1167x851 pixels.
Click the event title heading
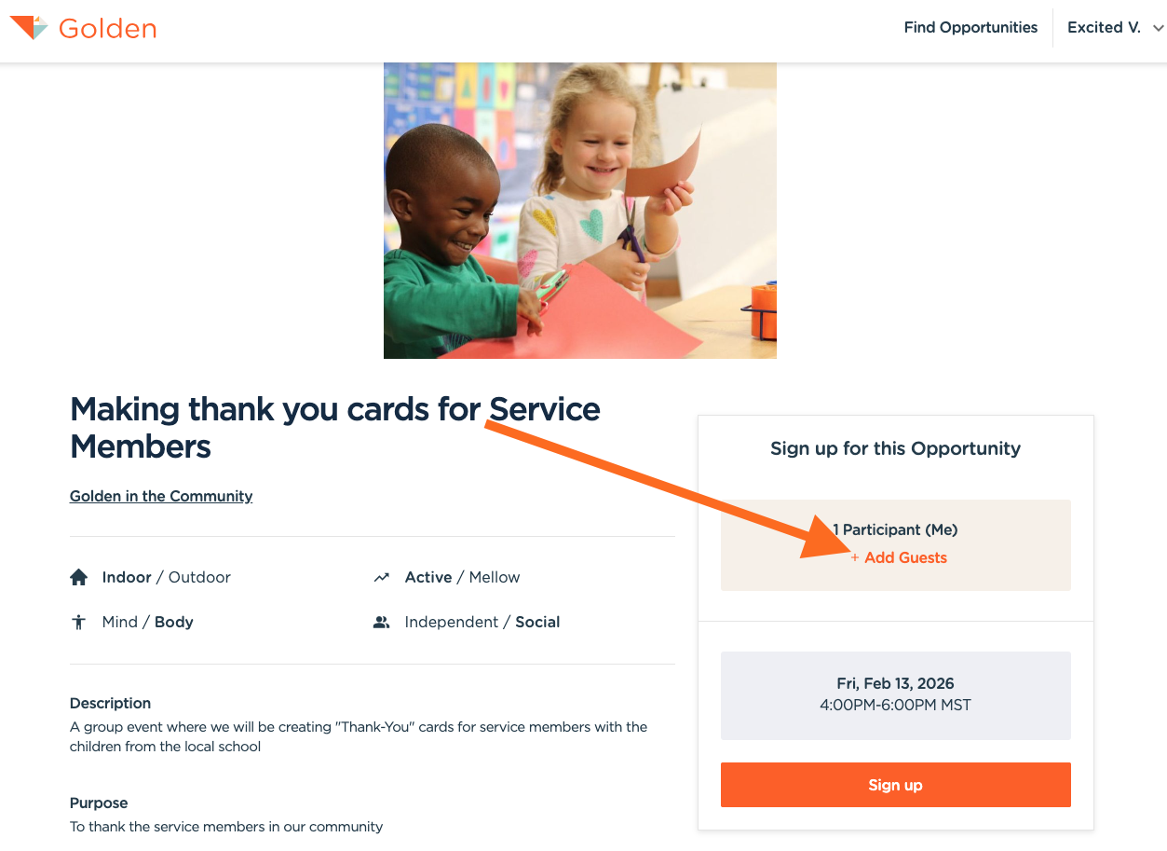coord(334,428)
